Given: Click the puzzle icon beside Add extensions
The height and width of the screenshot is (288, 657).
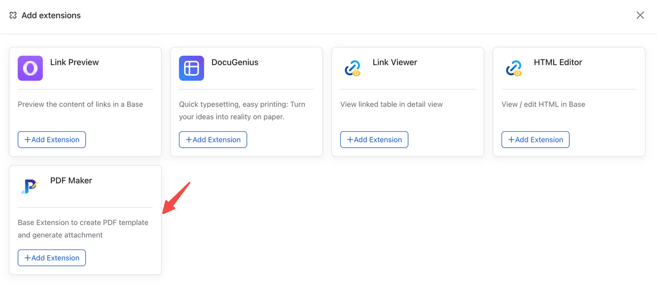Looking at the screenshot, I should point(13,15).
